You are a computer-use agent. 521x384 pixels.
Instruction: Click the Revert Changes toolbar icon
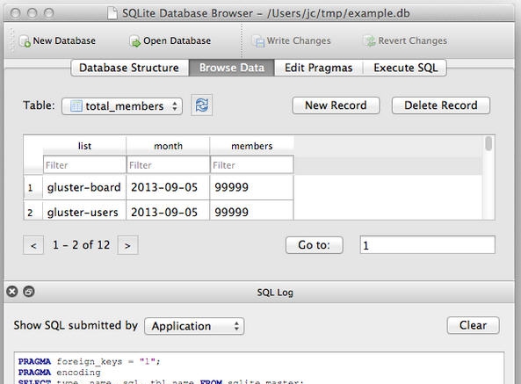[370, 41]
